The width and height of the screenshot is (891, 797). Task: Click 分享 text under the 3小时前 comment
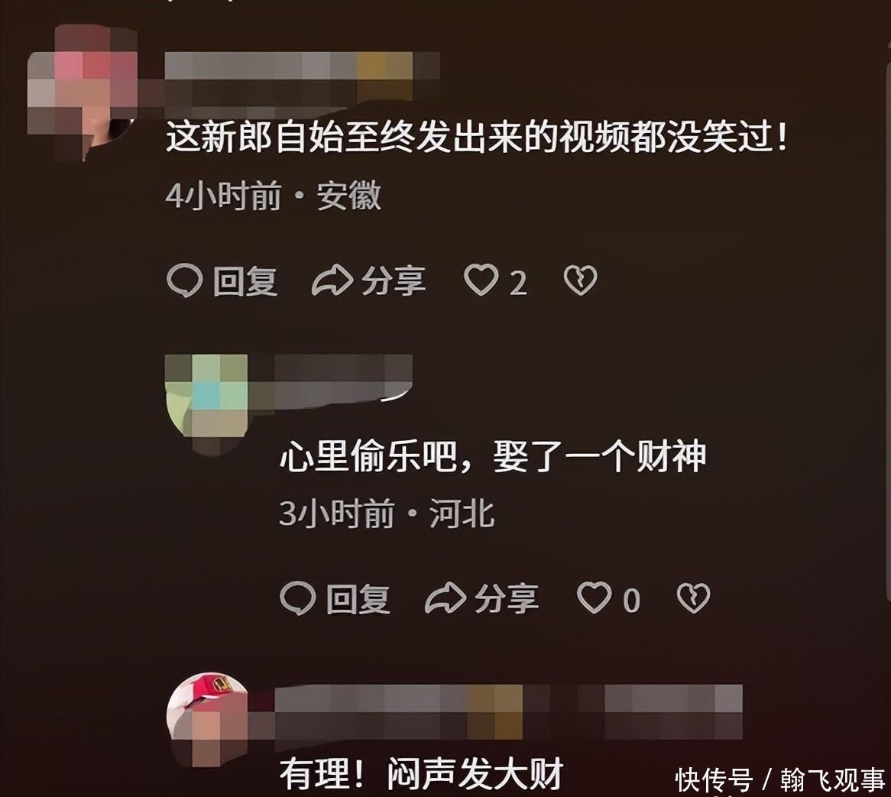(x=507, y=599)
